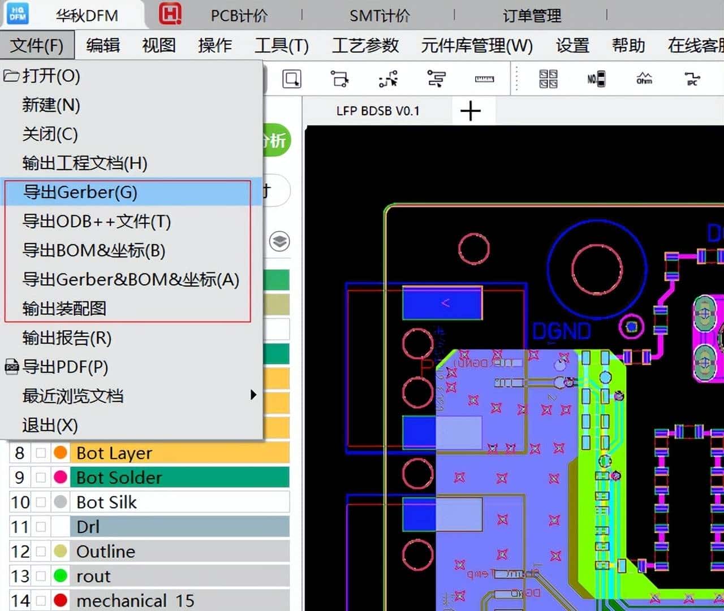724x611 pixels.
Task: Click the plus to open a new tab
Action: [471, 111]
